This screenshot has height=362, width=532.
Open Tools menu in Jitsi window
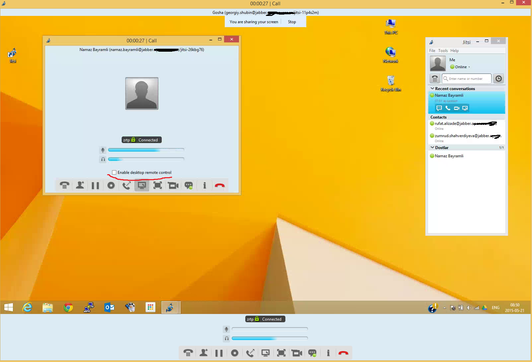click(443, 51)
